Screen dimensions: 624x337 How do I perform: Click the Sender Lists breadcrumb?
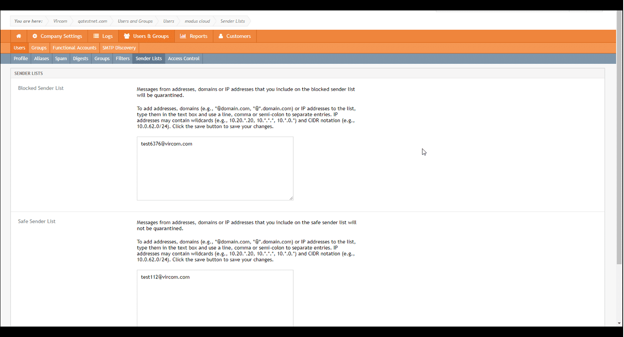click(233, 21)
